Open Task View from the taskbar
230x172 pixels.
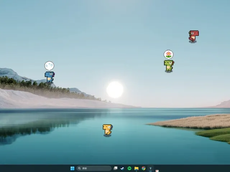pos(115,168)
